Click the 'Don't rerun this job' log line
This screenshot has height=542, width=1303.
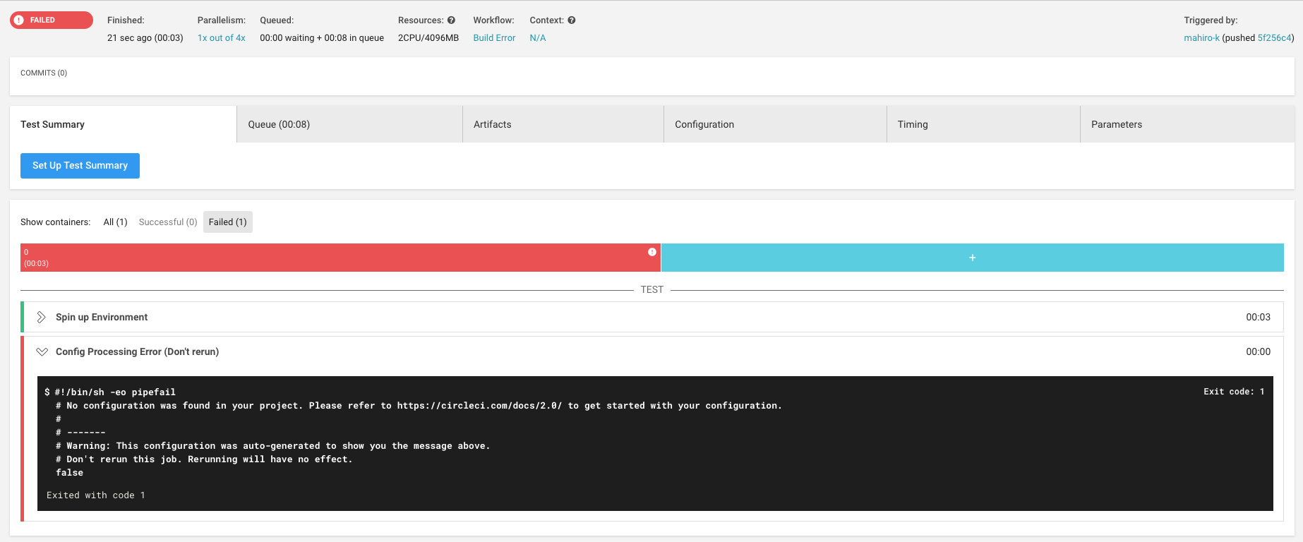pos(204,459)
